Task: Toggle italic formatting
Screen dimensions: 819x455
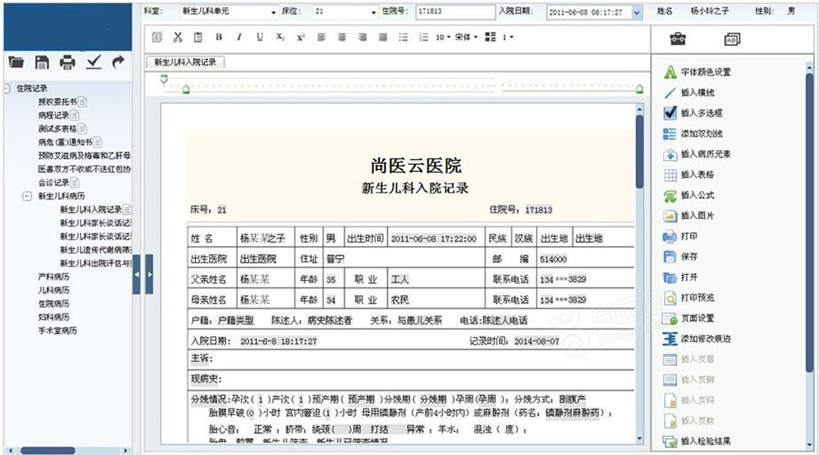Action: click(x=239, y=37)
